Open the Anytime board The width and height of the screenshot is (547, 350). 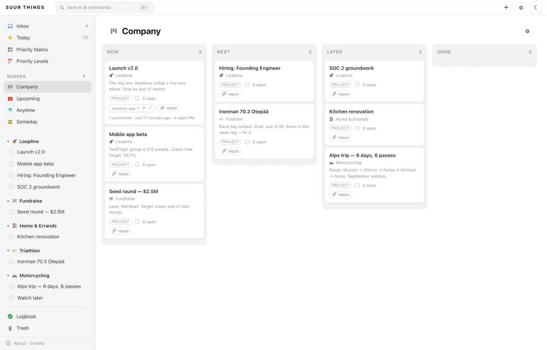(48, 110)
